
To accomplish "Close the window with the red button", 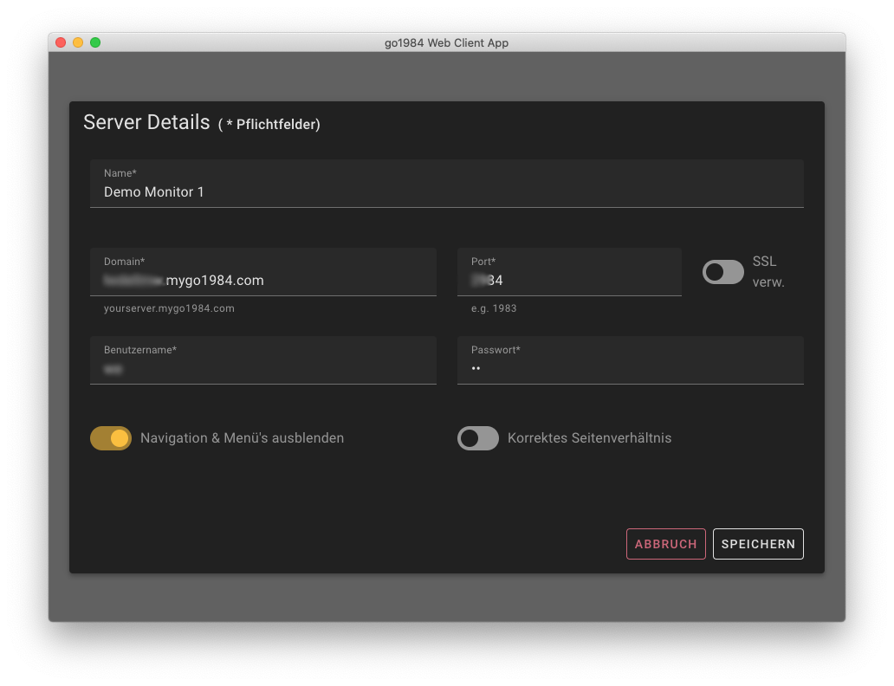I will [61, 42].
